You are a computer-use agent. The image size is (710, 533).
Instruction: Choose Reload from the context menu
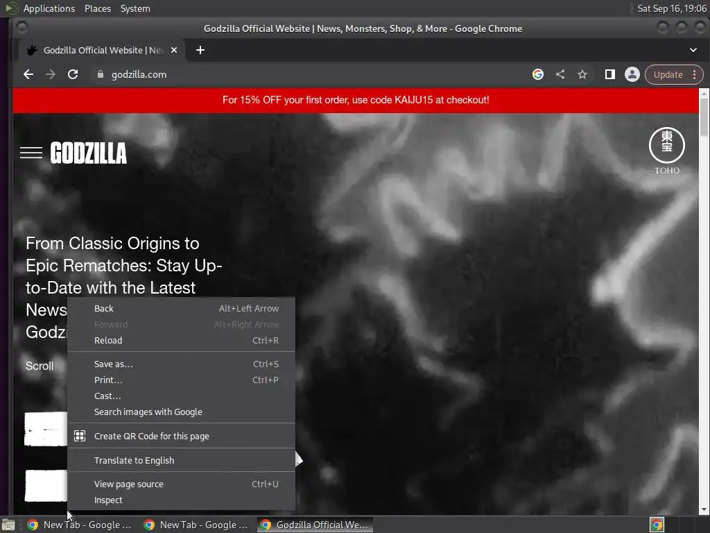tap(181, 340)
